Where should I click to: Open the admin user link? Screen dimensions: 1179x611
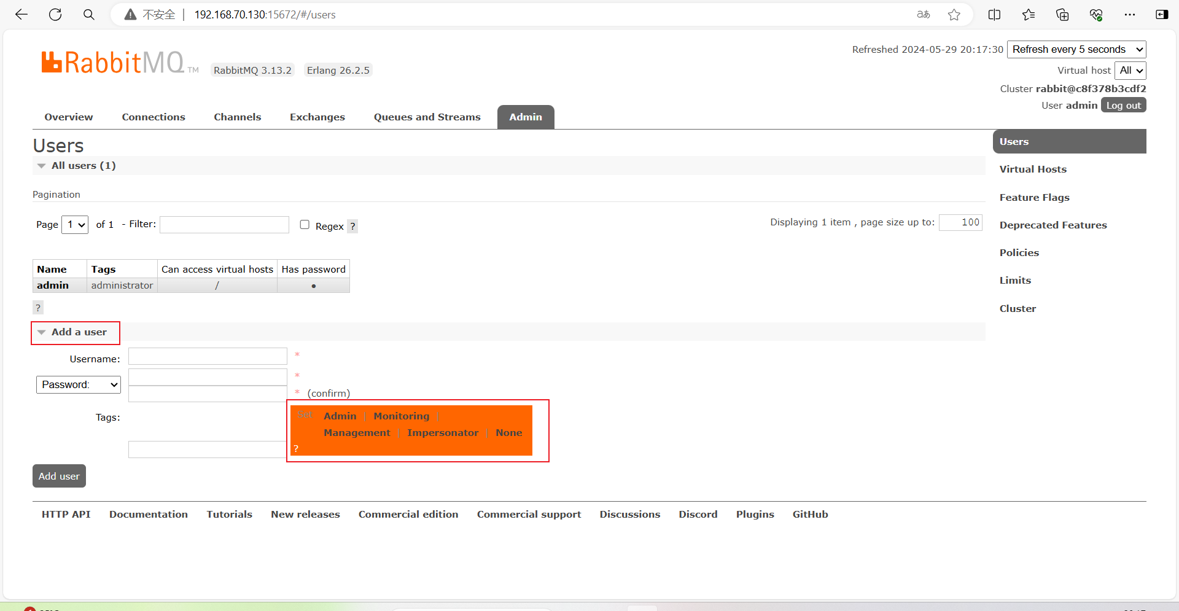pos(53,285)
